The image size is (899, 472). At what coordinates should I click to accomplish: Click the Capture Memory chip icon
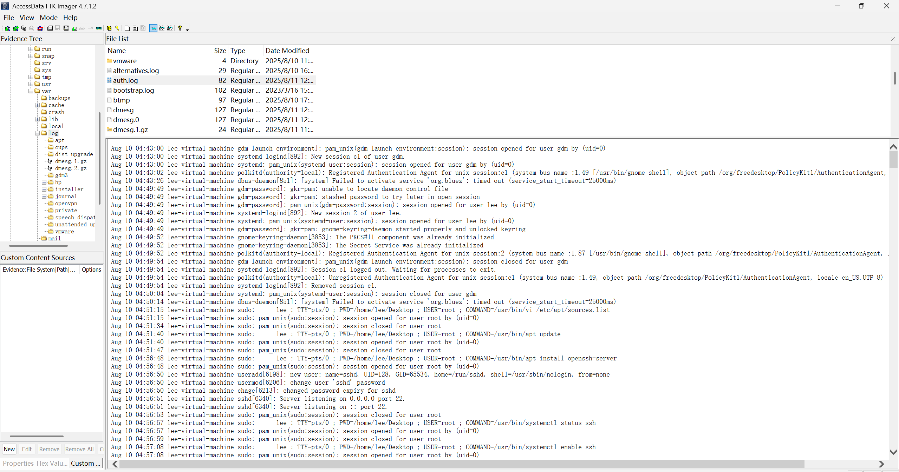(99, 28)
